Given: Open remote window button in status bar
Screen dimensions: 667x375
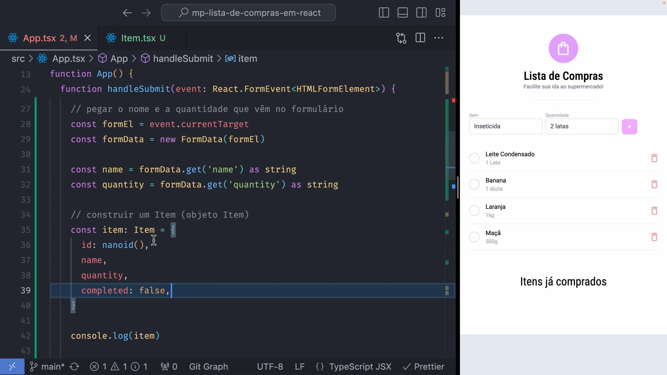Looking at the screenshot, I should pos(12,367).
